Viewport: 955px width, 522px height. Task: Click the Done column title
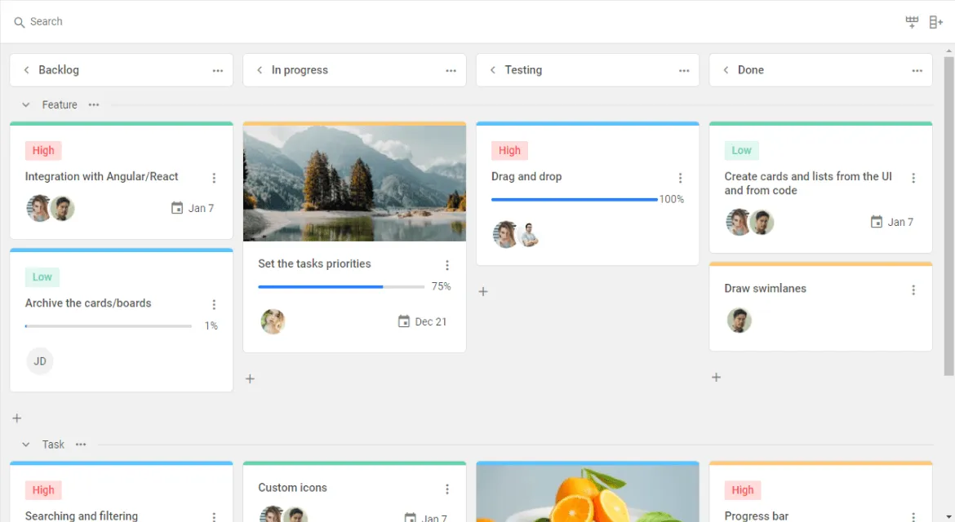click(750, 70)
